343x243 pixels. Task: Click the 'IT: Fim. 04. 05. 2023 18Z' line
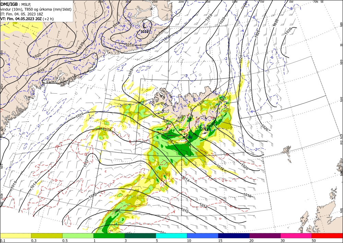tap(22, 14)
